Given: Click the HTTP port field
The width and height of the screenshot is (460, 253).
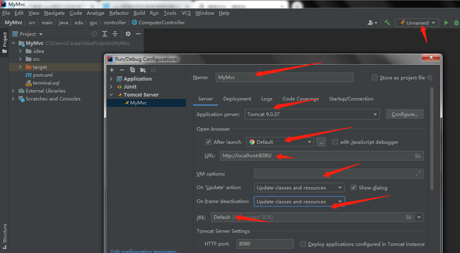Looking at the screenshot, I should (265, 244).
